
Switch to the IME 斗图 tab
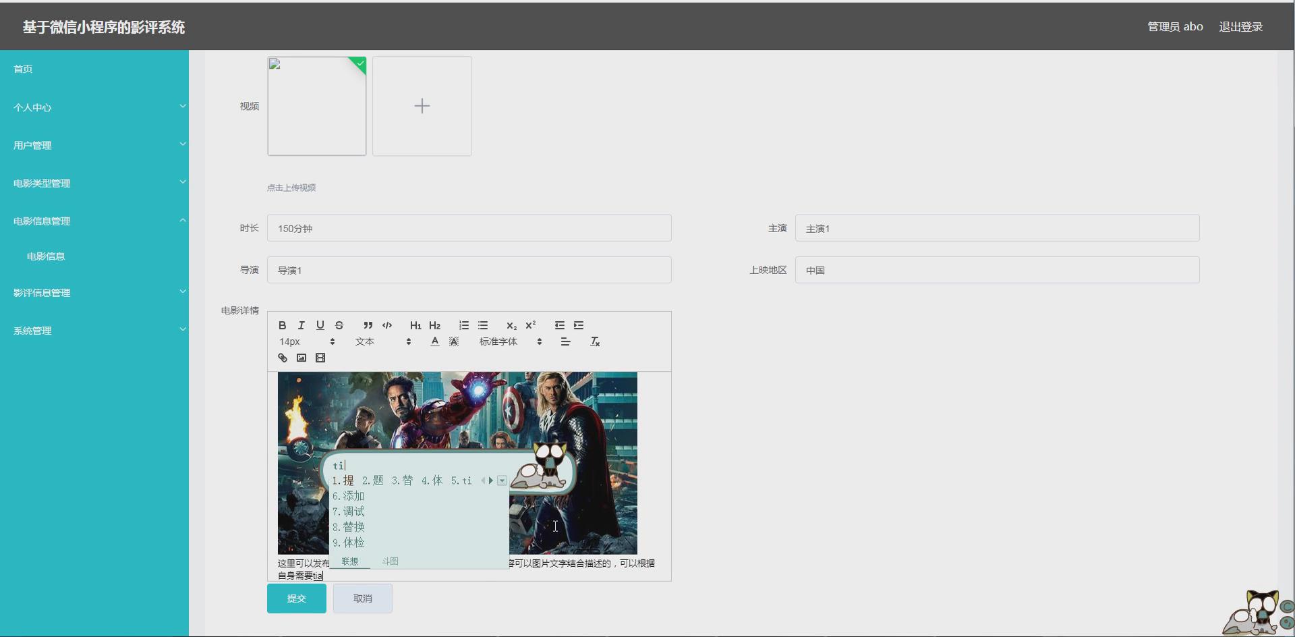[x=390, y=561]
